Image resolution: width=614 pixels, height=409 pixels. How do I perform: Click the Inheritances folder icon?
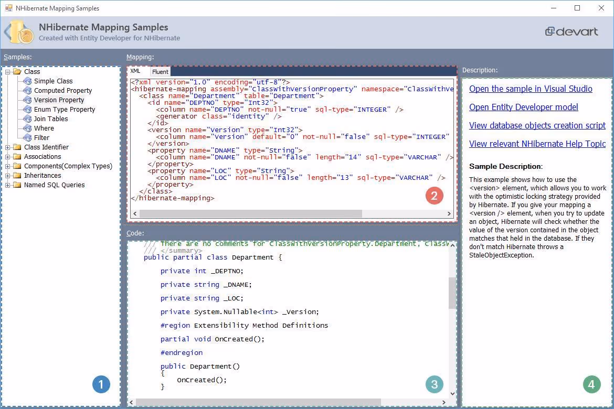pos(17,175)
